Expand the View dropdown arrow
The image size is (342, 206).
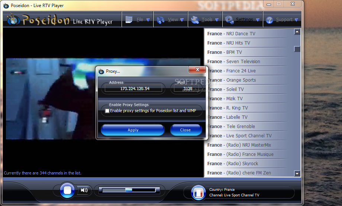(182, 20)
